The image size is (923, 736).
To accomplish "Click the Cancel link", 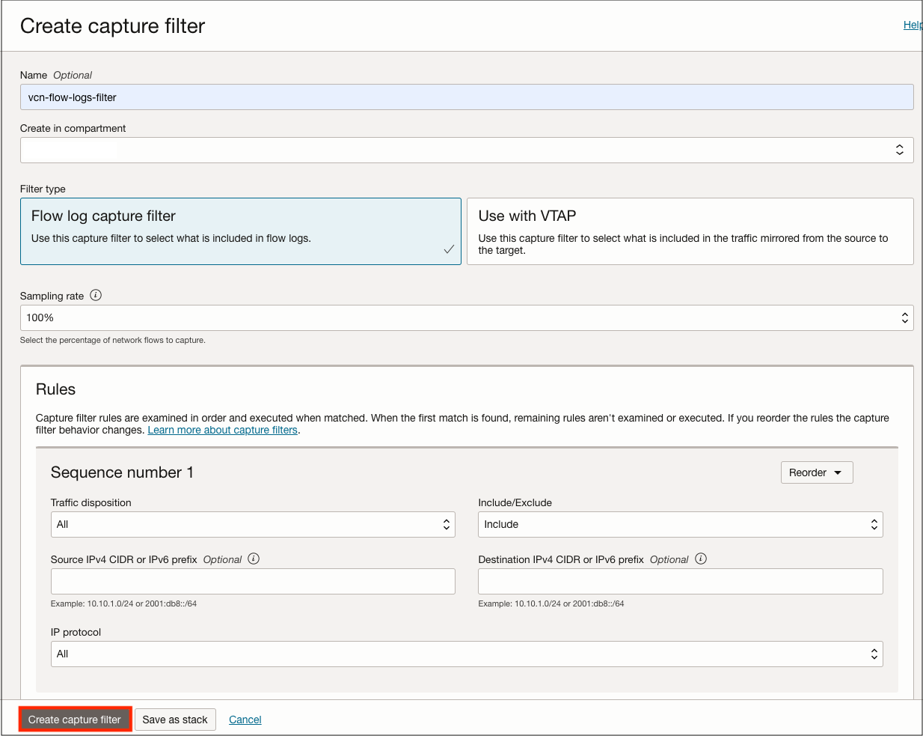I will pos(245,720).
